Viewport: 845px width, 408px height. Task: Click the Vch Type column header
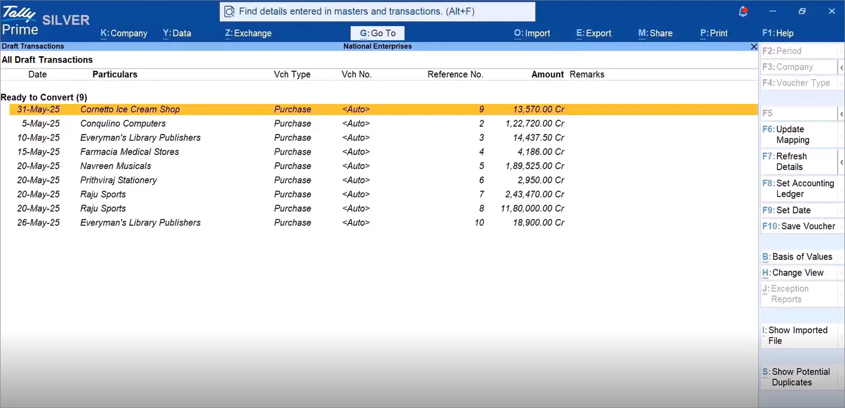click(x=292, y=74)
